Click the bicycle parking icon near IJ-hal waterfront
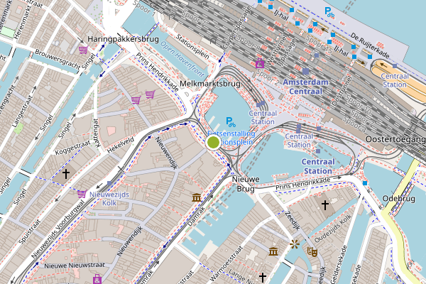This screenshot has width=426, height=284. click(329, 13)
